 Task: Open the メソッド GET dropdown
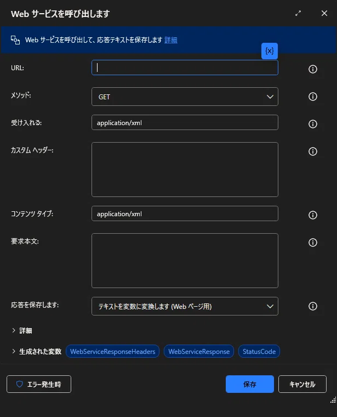185,97
